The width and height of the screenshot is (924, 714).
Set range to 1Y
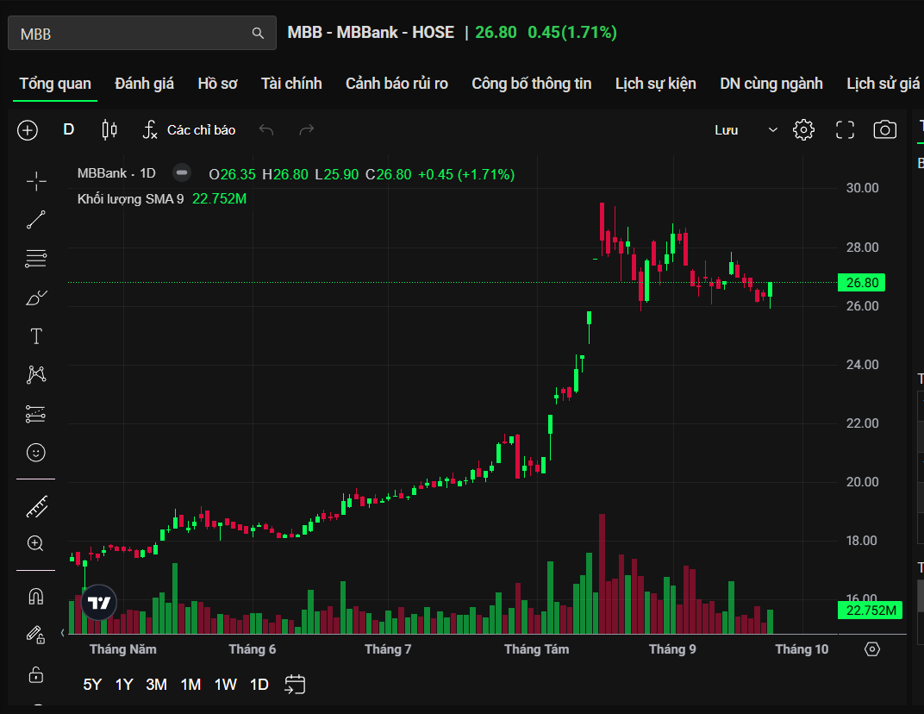tap(124, 685)
